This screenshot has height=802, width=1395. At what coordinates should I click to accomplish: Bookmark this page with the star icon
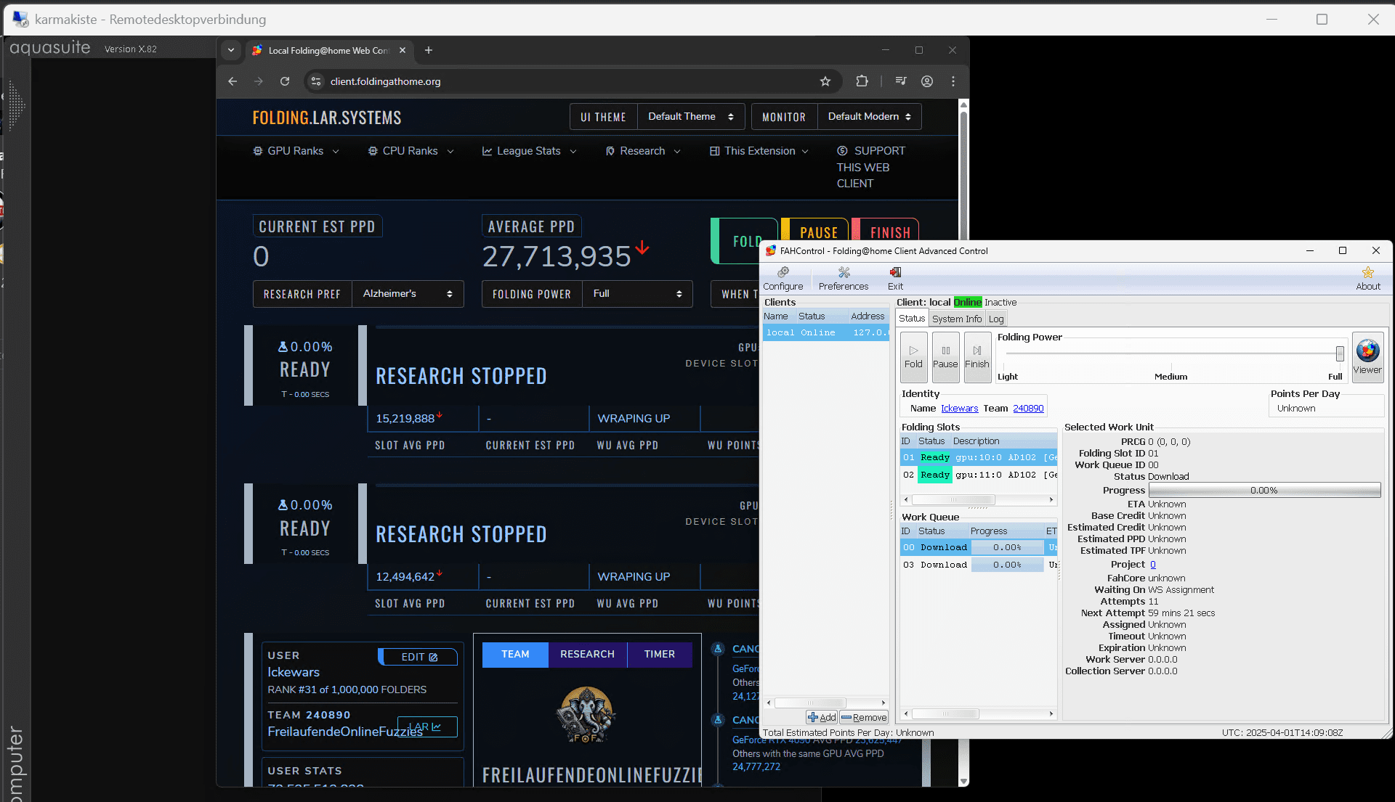point(825,81)
